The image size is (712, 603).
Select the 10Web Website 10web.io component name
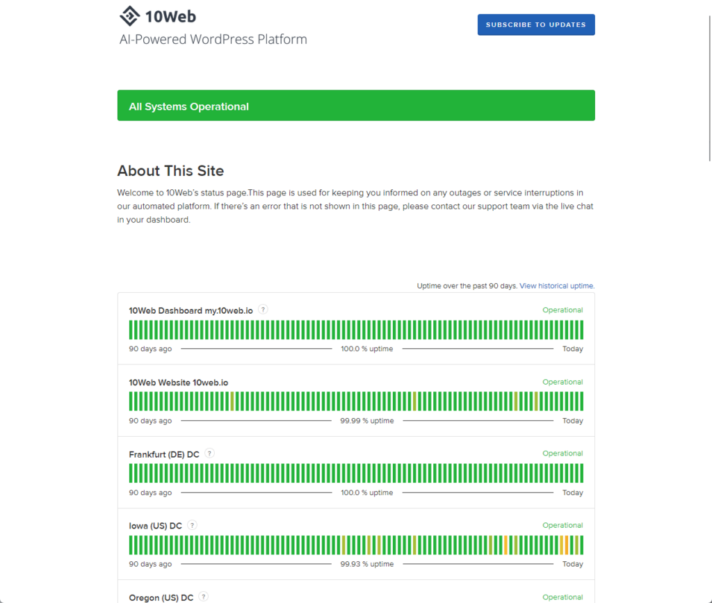(179, 383)
